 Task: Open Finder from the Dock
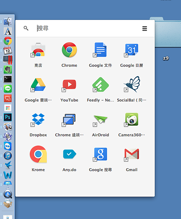(x=8, y=22)
